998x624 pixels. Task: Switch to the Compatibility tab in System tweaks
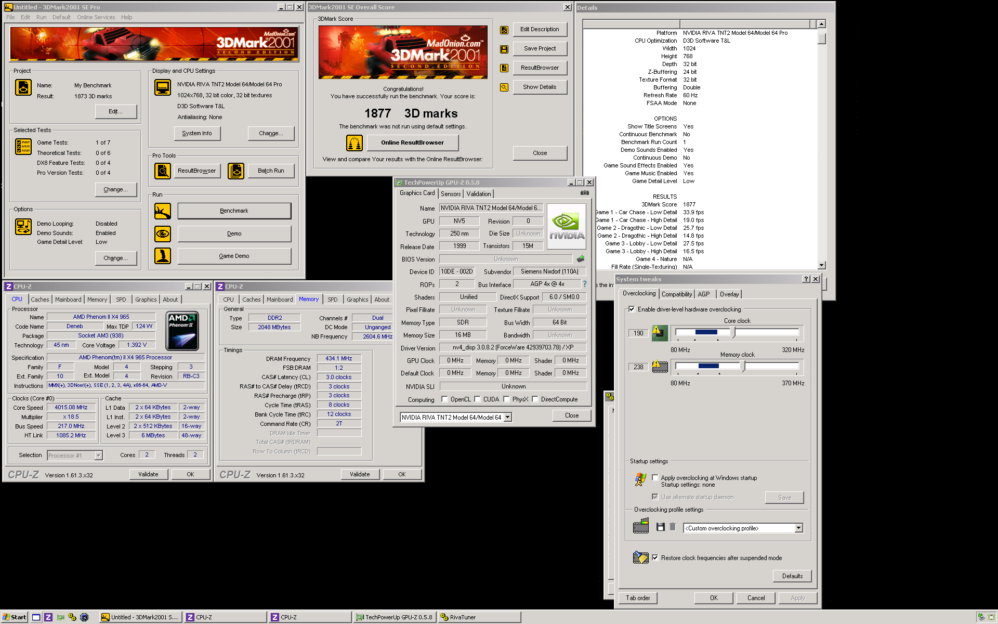677,294
